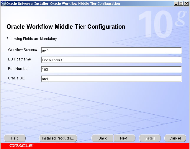Minimize the installer window
Screen dimensions: 190x149
coord(176,4)
